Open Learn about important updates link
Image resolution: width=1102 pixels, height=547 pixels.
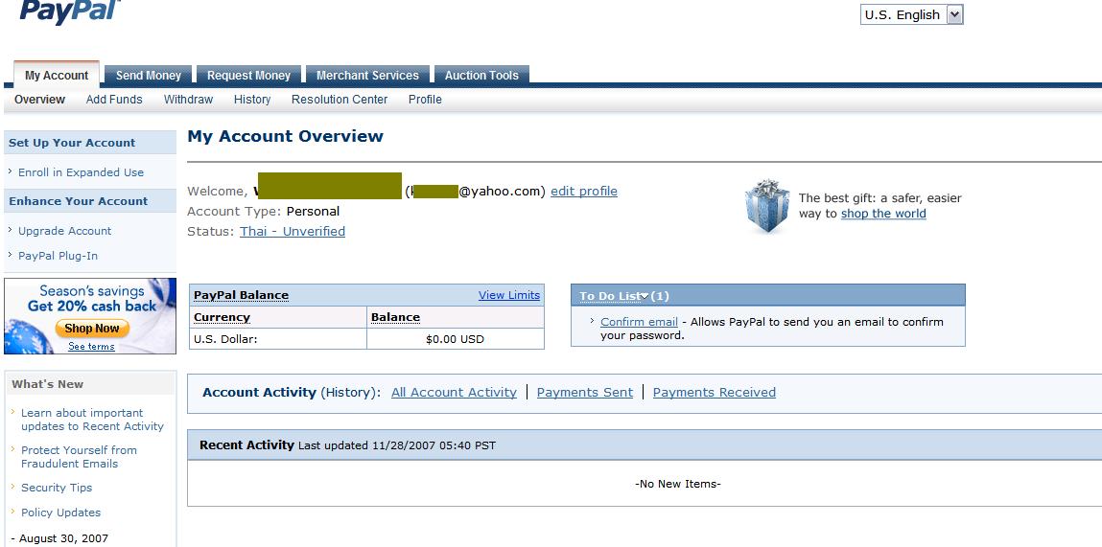[x=92, y=420]
